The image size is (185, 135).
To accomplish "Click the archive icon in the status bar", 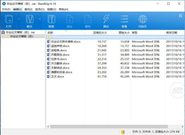I will [123, 132].
